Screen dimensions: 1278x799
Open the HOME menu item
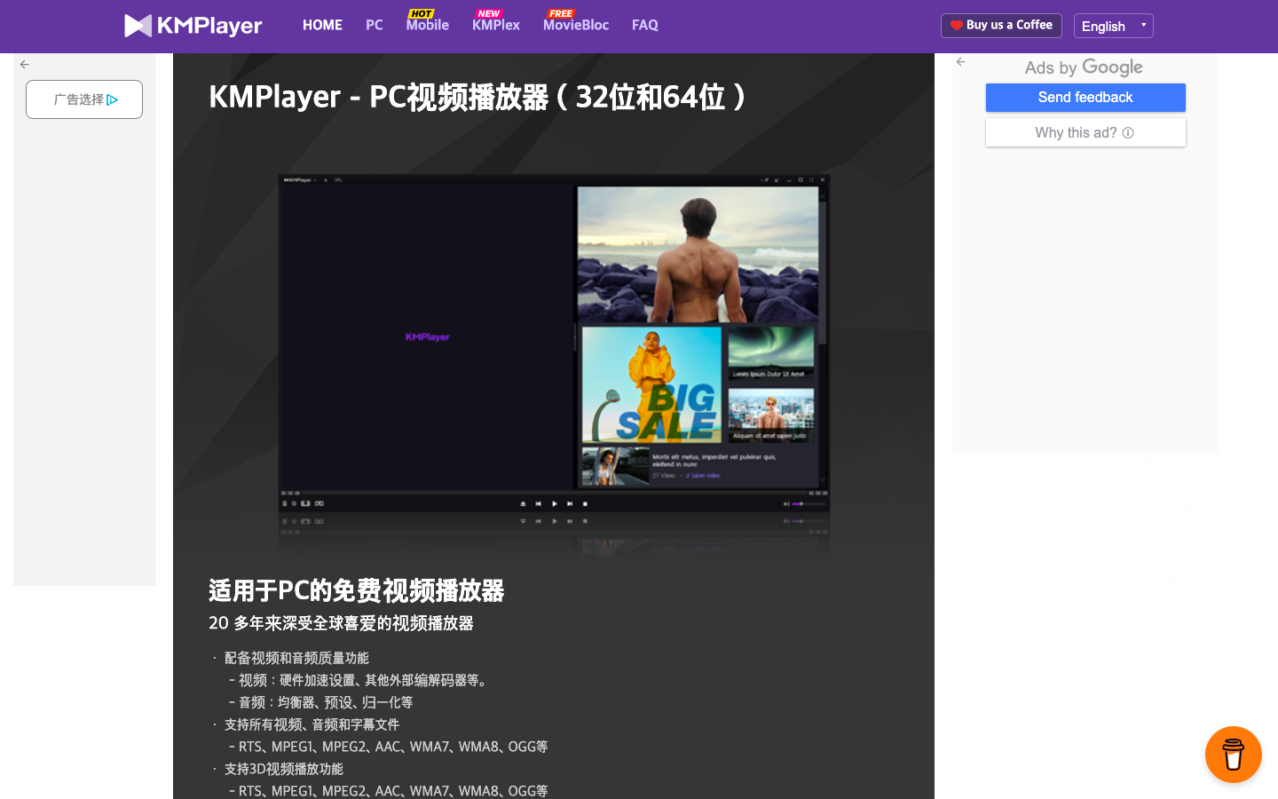tap(322, 26)
